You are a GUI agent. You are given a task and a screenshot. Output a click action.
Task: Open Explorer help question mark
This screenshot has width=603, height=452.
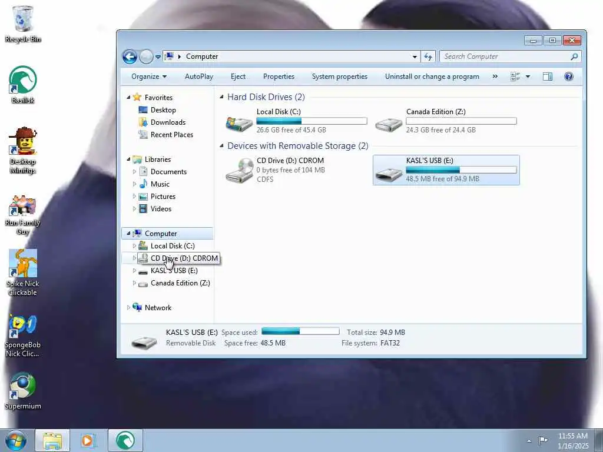[568, 77]
